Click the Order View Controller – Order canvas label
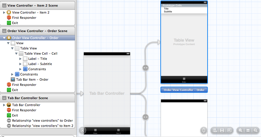 tap(184, 90)
